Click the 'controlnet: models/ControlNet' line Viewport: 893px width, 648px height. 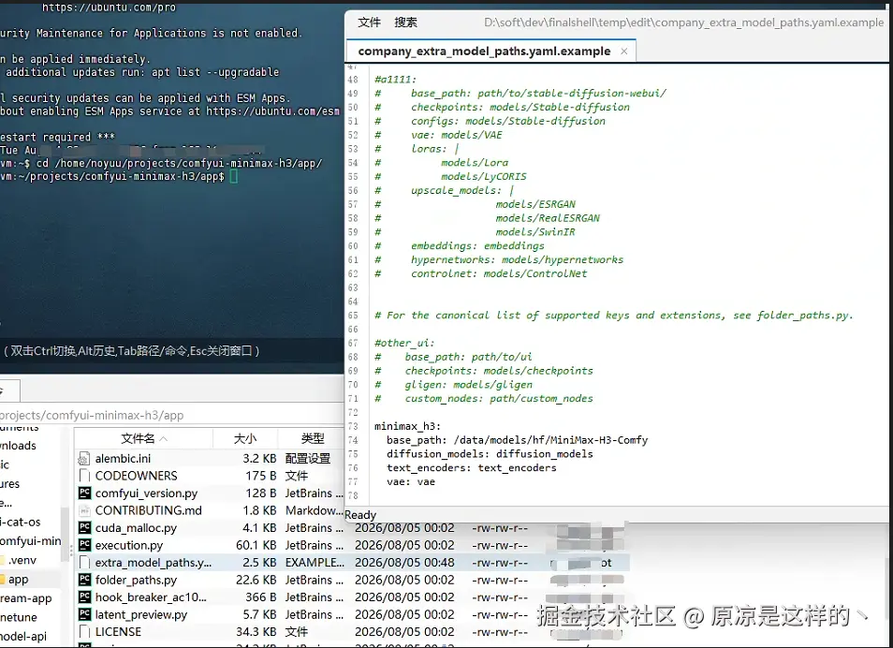pyautogui.click(x=481, y=273)
